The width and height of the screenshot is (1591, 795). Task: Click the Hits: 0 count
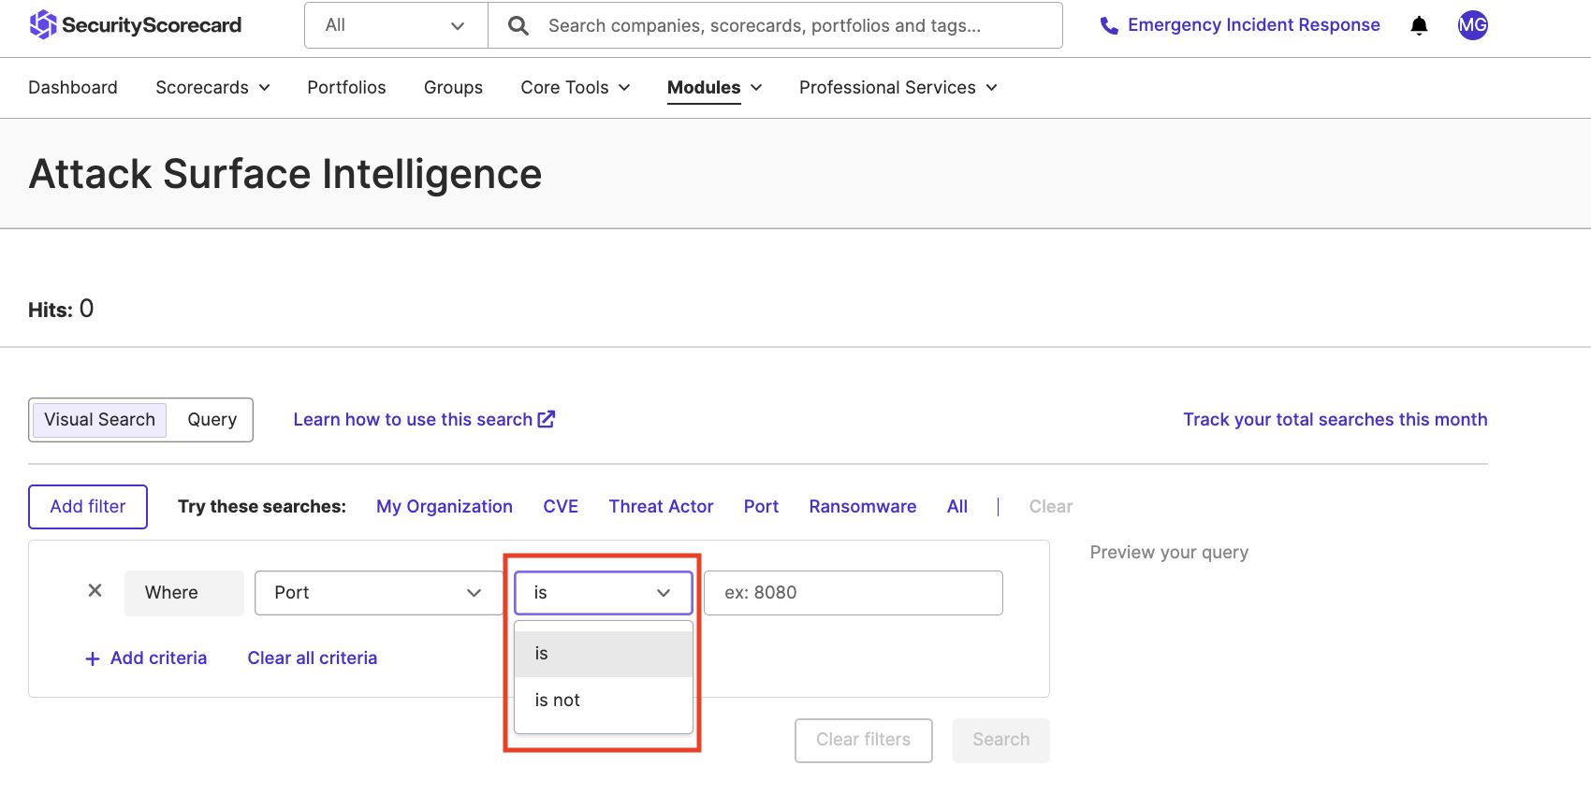61,310
